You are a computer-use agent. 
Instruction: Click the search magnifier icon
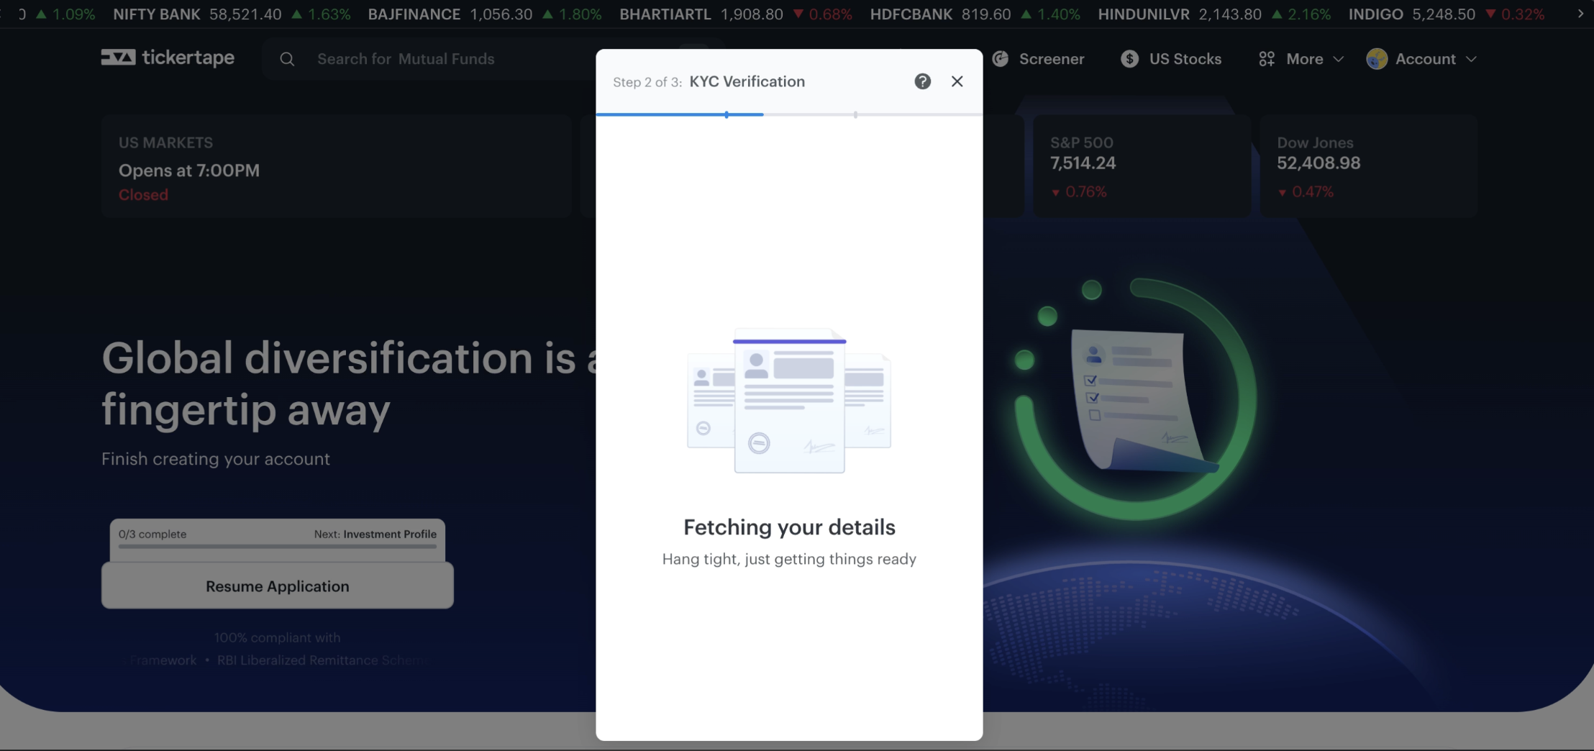pyautogui.click(x=287, y=59)
